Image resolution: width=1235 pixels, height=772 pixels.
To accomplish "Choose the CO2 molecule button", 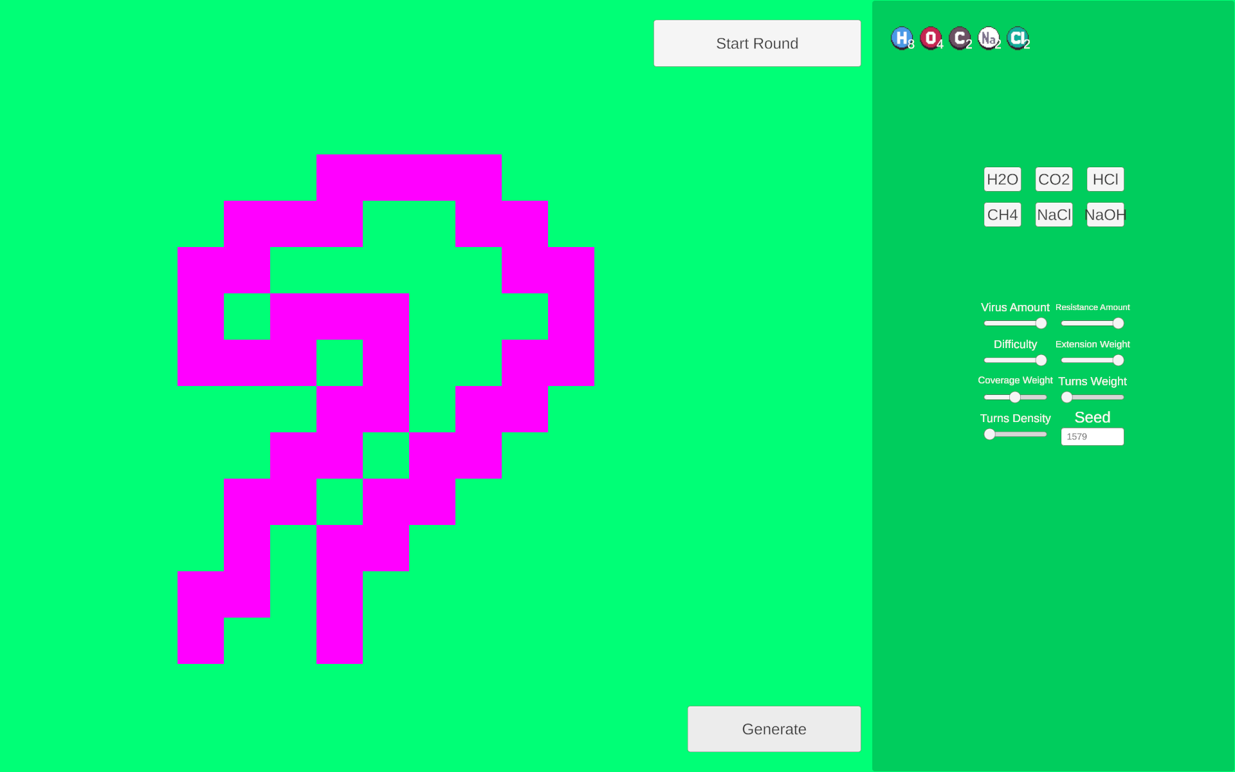I will pyautogui.click(x=1054, y=179).
